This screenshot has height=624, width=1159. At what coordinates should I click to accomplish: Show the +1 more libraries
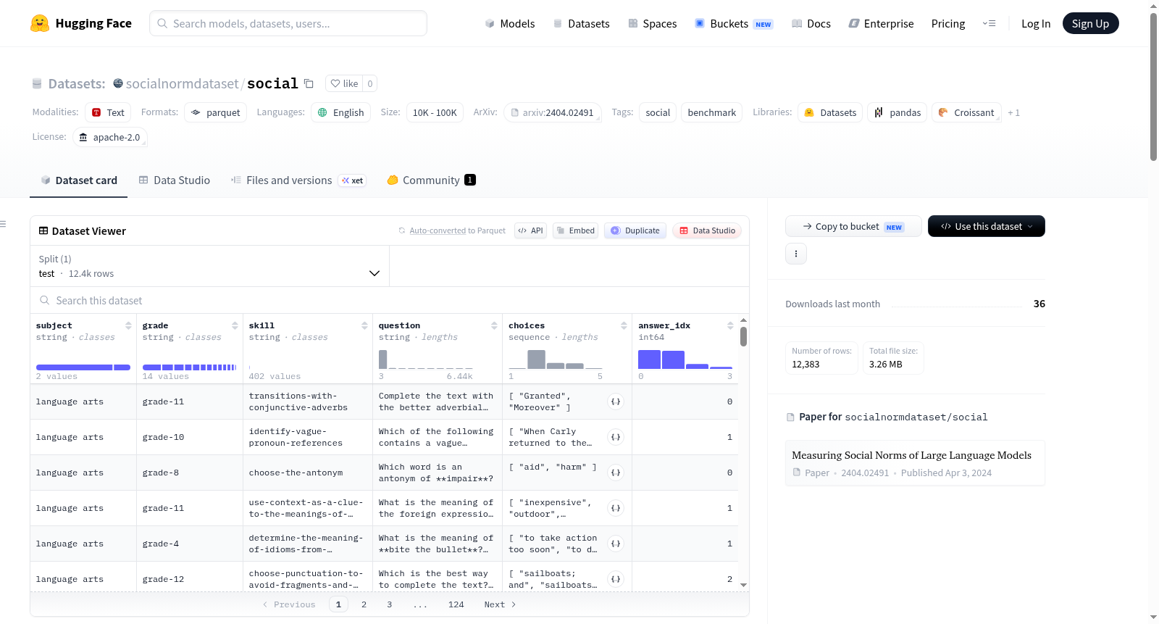pyautogui.click(x=1013, y=112)
